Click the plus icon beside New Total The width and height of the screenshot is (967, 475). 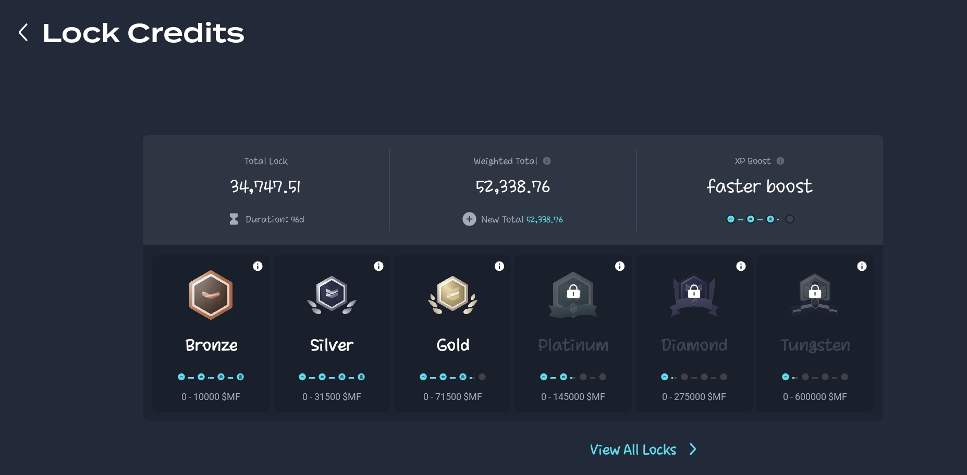click(x=469, y=219)
